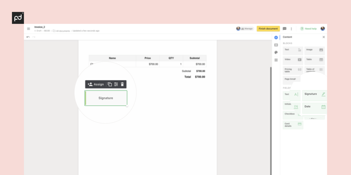Image resolution: width=351 pixels, height=175 pixels.
Task: Open the Design palette sidebar icon
Action: pos(276,52)
